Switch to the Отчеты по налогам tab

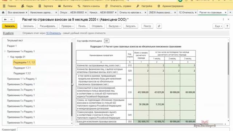click(131, 13)
